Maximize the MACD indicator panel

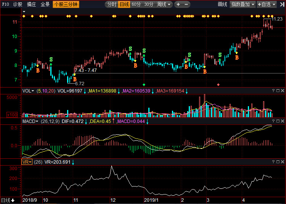pyautogui.click(x=278, y=121)
